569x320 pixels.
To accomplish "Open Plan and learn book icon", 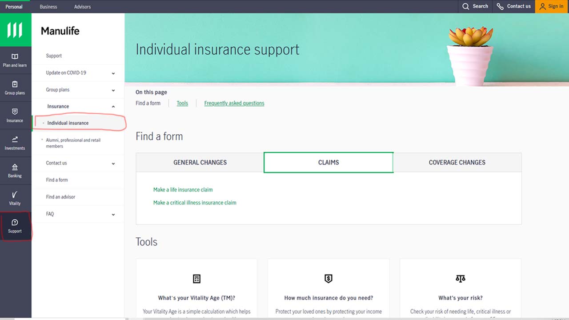I will pos(15,56).
